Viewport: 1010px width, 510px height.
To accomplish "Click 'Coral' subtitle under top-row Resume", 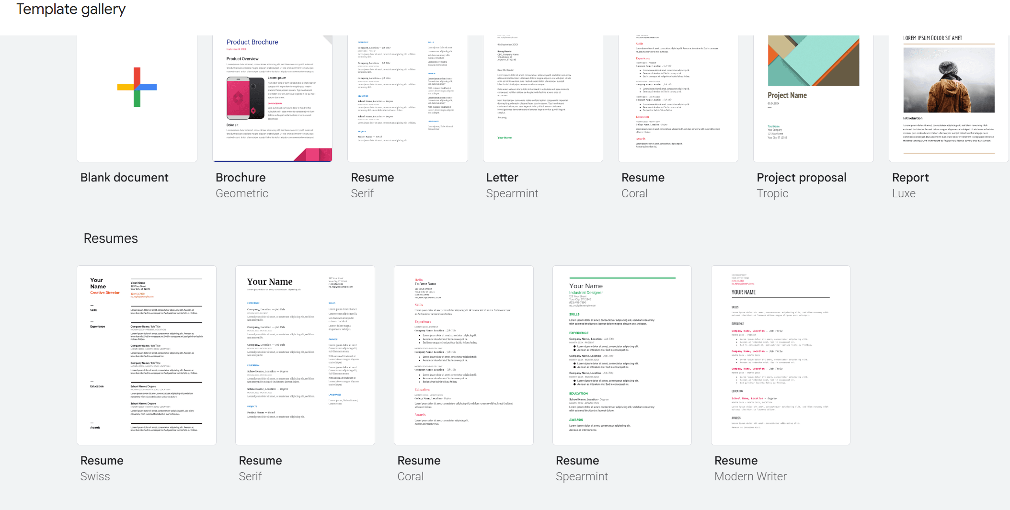I will tap(634, 193).
